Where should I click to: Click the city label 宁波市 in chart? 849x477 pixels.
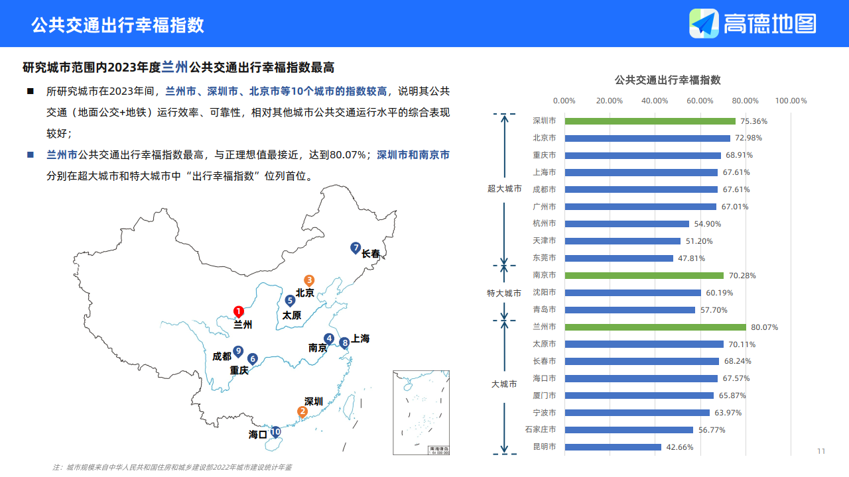coord(544,413)
